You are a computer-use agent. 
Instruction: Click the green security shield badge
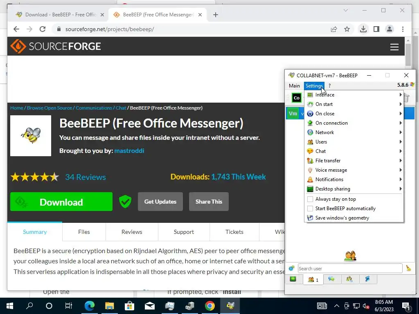[x=125, y=202]
